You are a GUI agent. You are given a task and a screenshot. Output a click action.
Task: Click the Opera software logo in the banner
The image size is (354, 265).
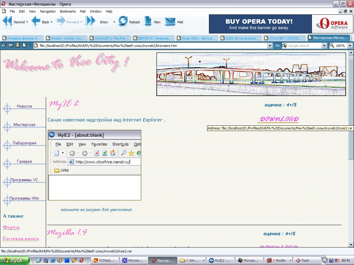[x=332, y=24]
